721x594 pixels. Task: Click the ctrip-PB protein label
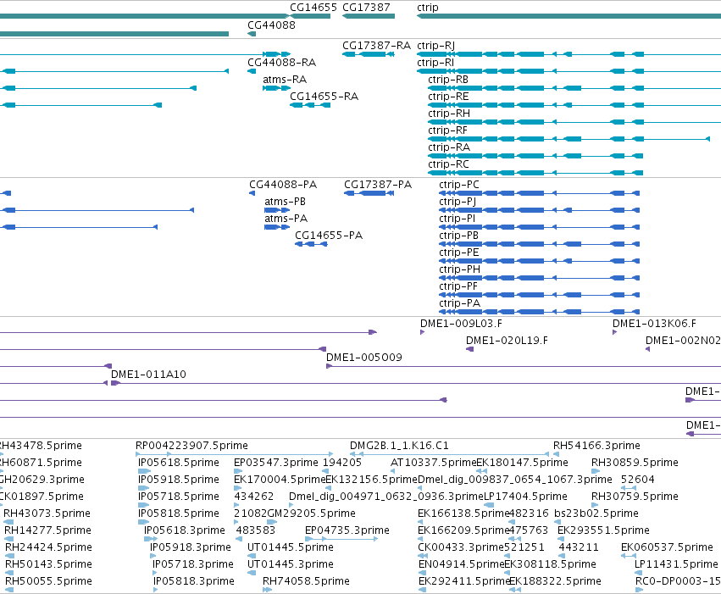click(459, 236)
